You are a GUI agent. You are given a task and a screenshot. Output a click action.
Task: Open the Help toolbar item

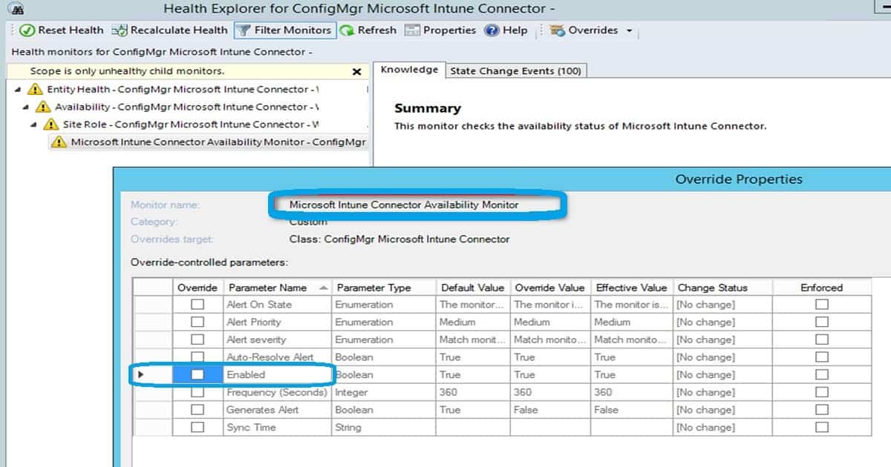click(506, 30)
